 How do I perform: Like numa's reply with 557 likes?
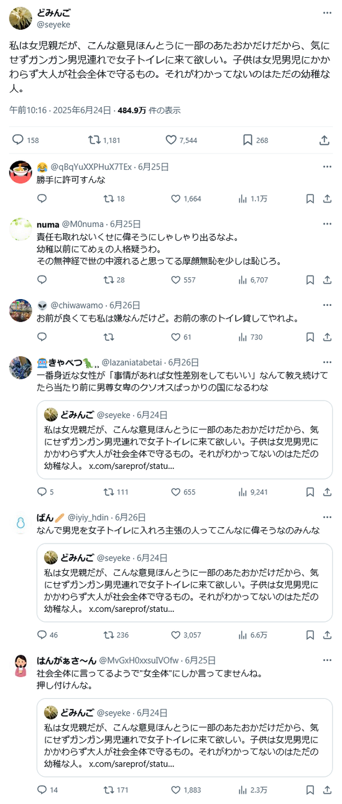(x=185, y=280)
